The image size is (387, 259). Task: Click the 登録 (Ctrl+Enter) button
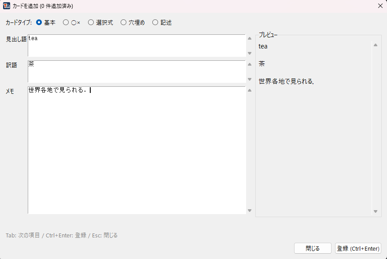pos(358,248)
